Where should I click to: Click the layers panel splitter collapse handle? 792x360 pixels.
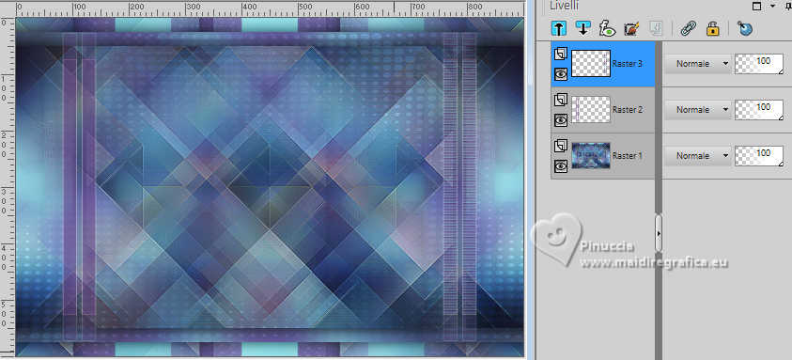click(x=659, y=233)
